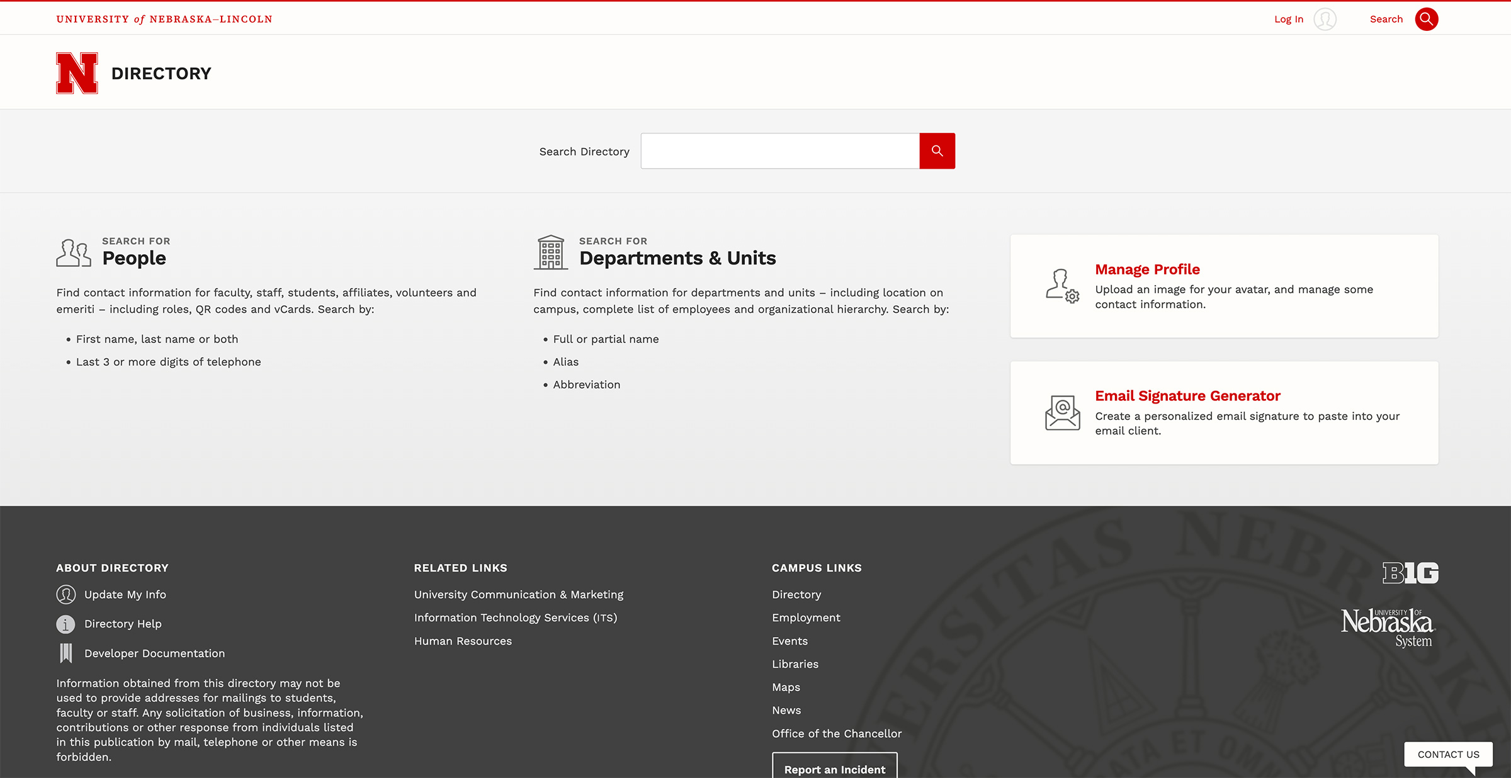Click 'Full or partial name' bullet

(x=606, y=339)
